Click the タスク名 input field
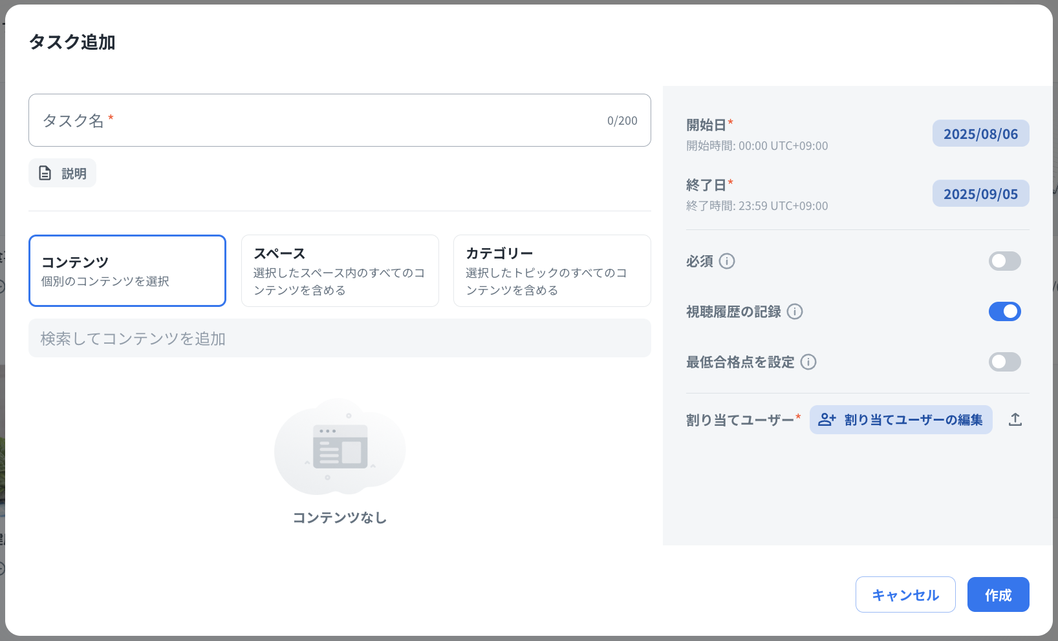The image size is (1058, 641). pos(323,121)
